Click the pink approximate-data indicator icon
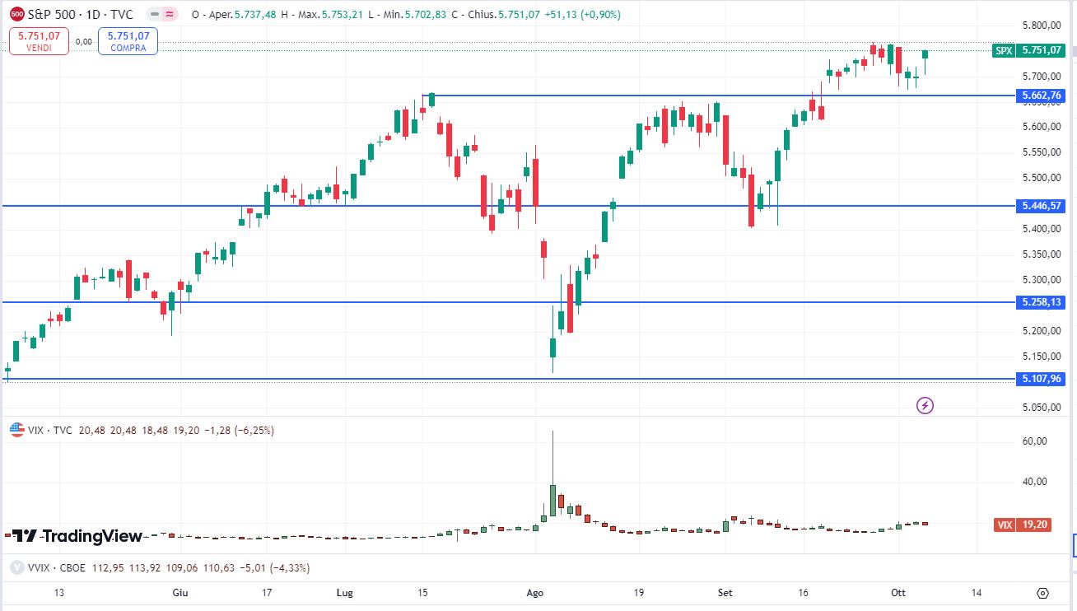 170,14
